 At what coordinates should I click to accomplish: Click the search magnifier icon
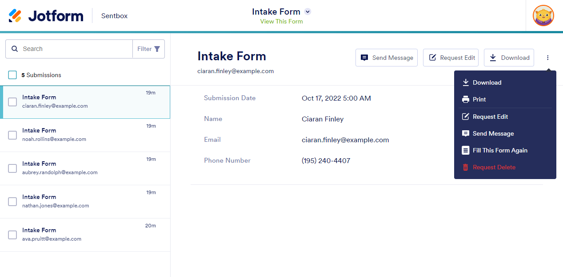[x=15, y=49]
